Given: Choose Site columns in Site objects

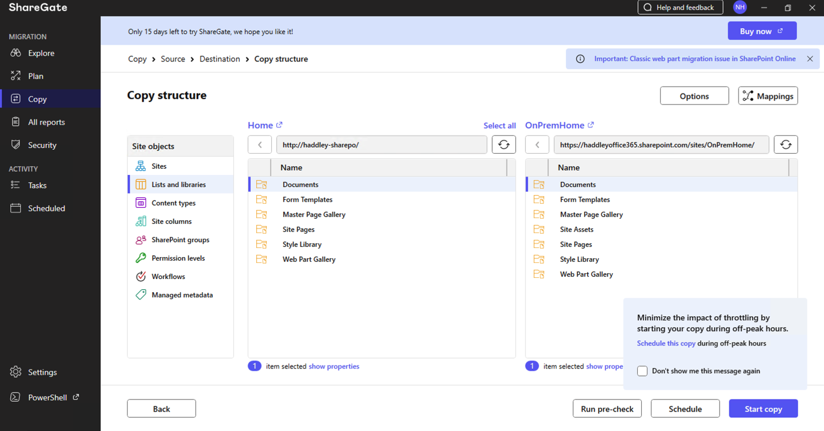Looking at the screenshot, I should coord(181,221).
